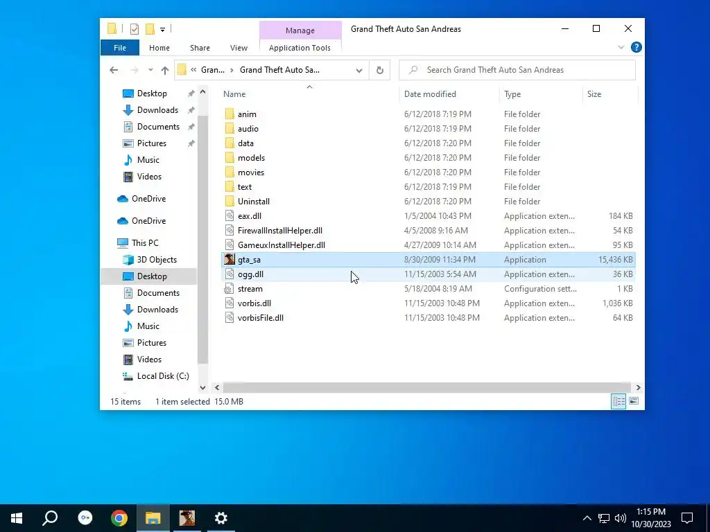Click the Manage contextual tab
The image size is (710, 532).
300,30
